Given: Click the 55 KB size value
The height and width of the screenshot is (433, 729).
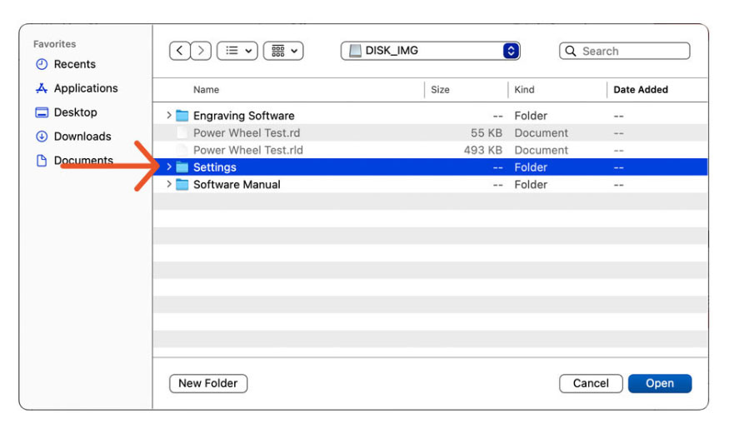Looking at the screenshot, I should pyautogui.click(x=487, y=133).
